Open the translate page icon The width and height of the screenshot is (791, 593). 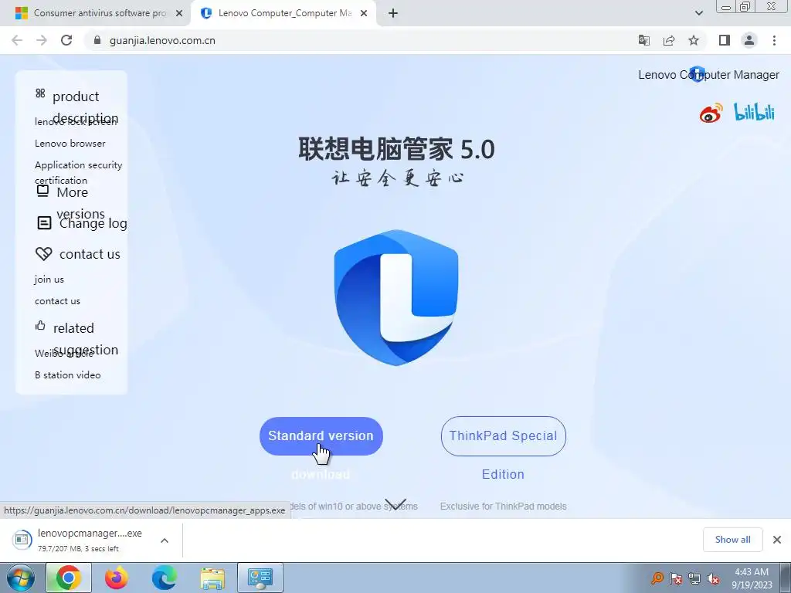coord(644,40)
